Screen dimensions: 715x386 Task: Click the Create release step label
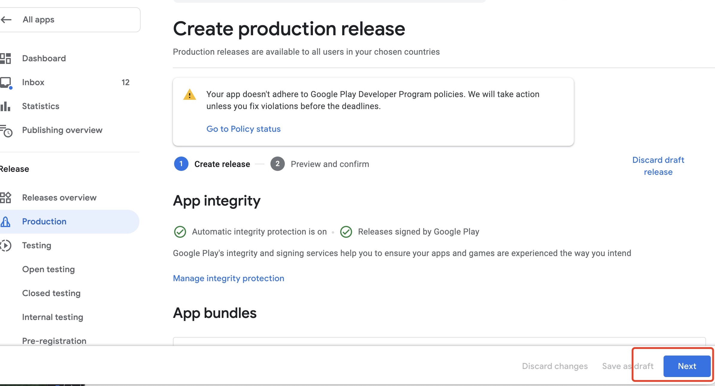(x=222, y=164)
